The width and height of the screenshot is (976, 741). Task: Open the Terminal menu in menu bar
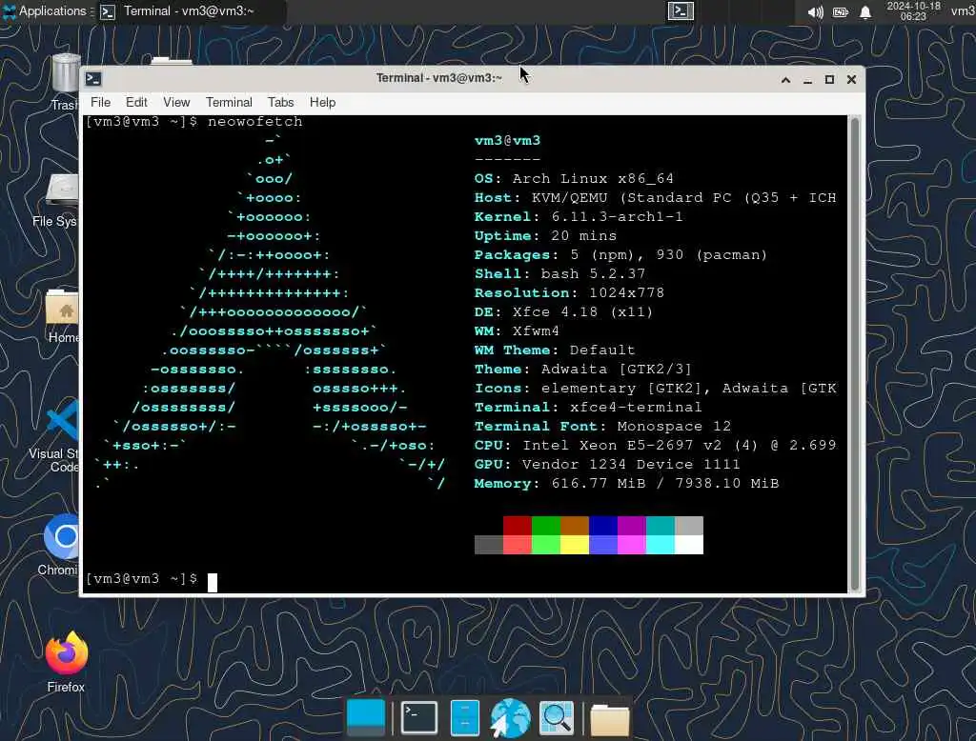(229, 102)
